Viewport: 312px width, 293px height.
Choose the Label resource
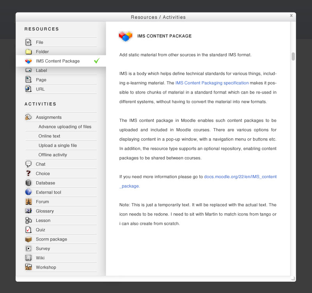(x=61, y=70)
